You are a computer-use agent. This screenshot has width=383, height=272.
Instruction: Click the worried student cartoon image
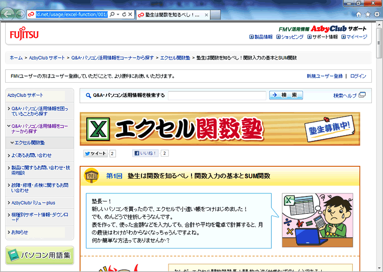317,220
